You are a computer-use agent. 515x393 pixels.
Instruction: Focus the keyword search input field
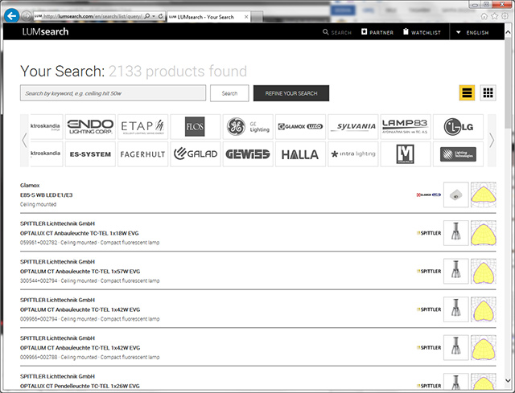point(113,93)
